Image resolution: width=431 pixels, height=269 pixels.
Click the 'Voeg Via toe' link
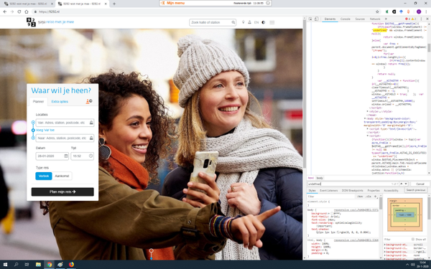click(x=45, y=130)
